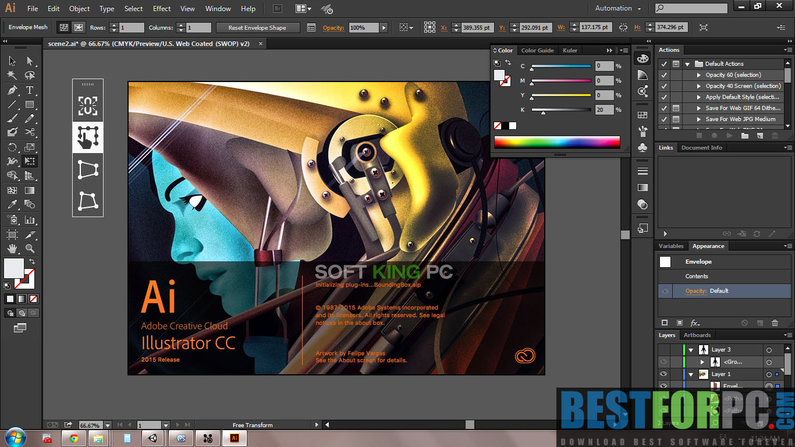Image resolution: width=795 pixels, height=447 pixels.
Task: Toggle dialog box for Save For Web GIF
Action: click(x=676, y=108)
